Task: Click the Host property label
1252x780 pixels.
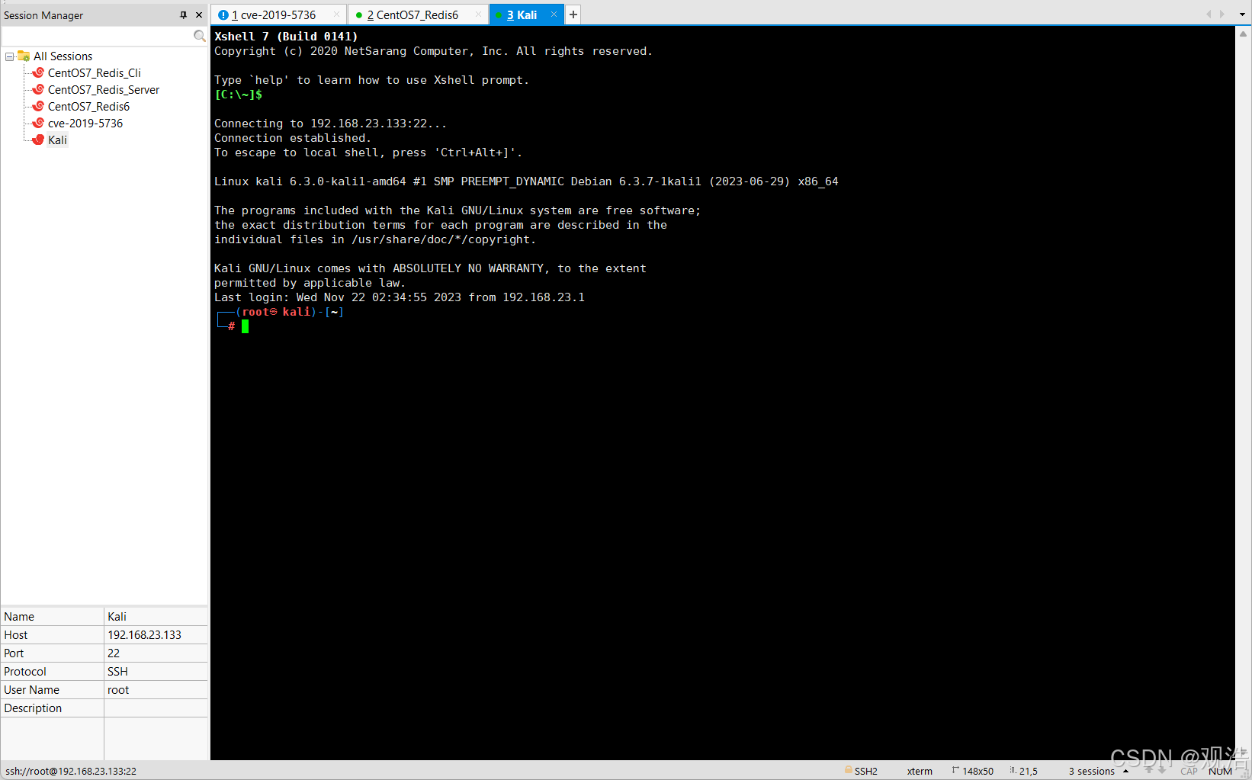Action: click(x=15, y=635)
